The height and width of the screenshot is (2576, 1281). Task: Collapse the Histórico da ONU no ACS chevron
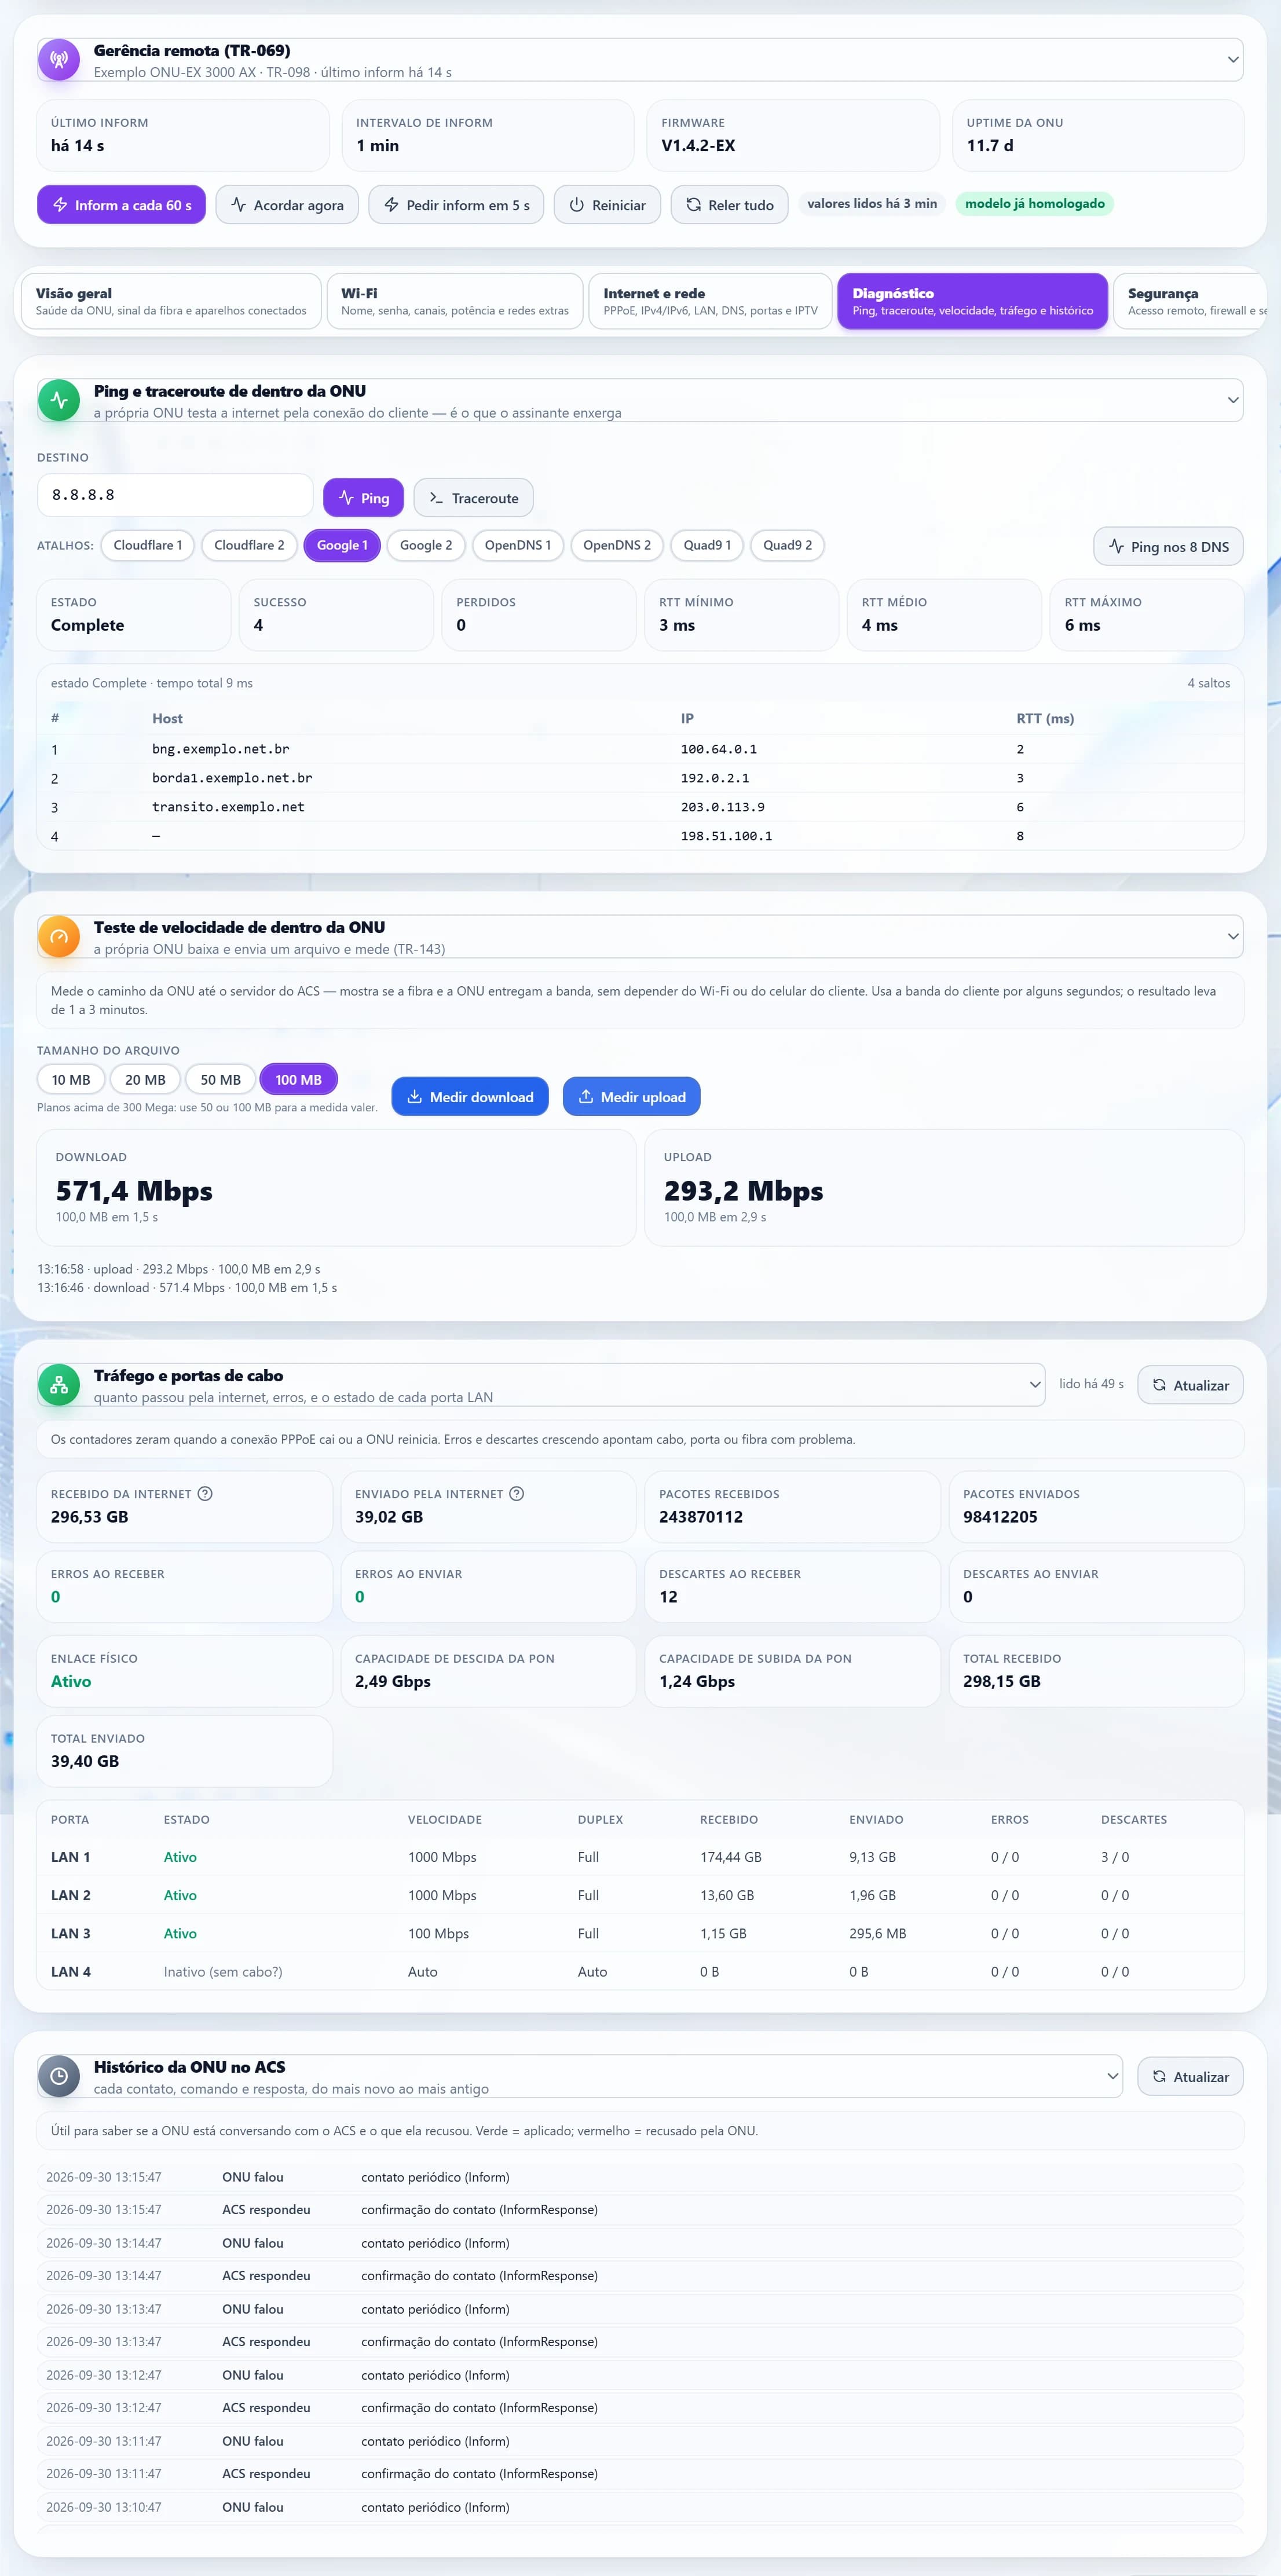(1112, 2076)
